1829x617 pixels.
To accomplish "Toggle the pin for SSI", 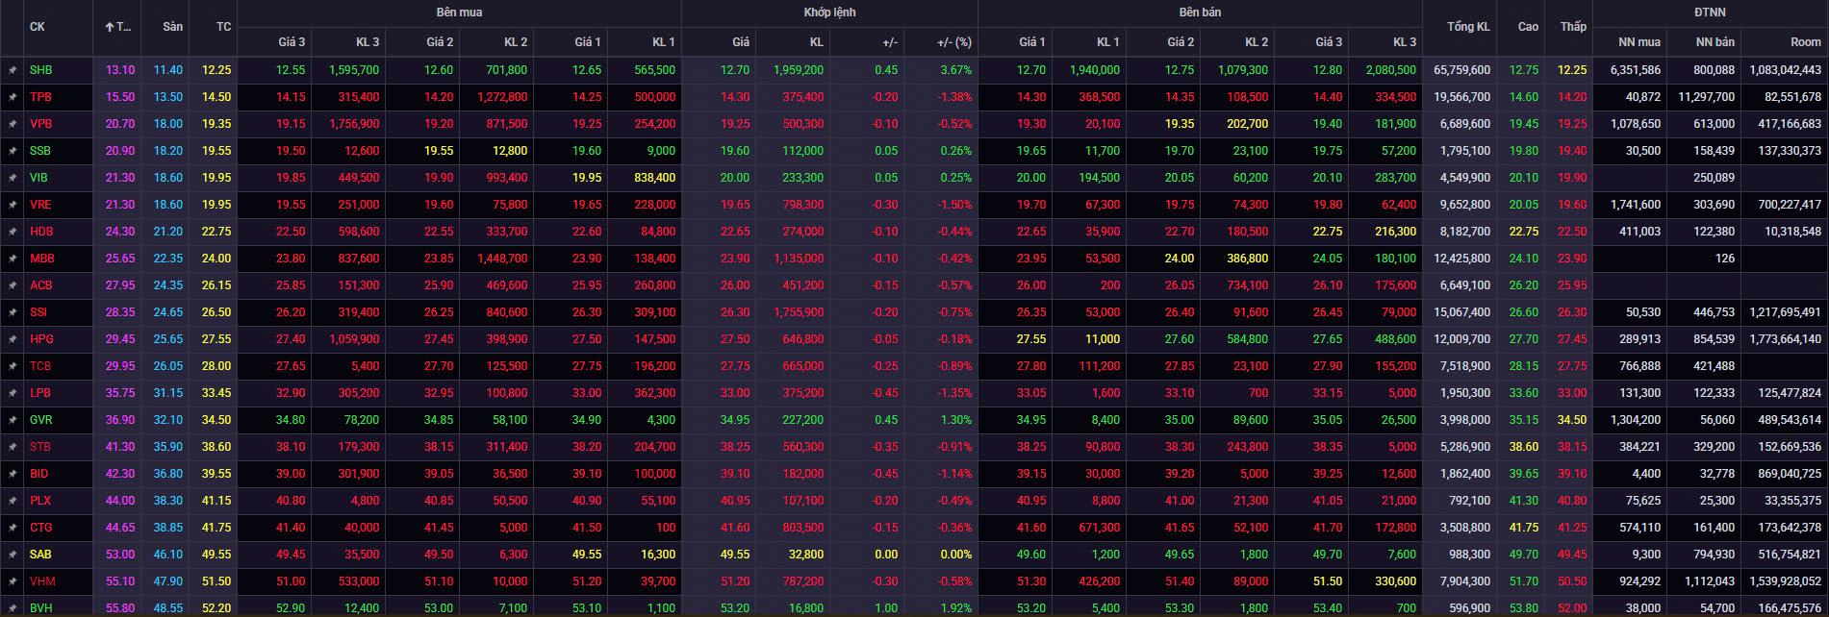I will 13,312.
